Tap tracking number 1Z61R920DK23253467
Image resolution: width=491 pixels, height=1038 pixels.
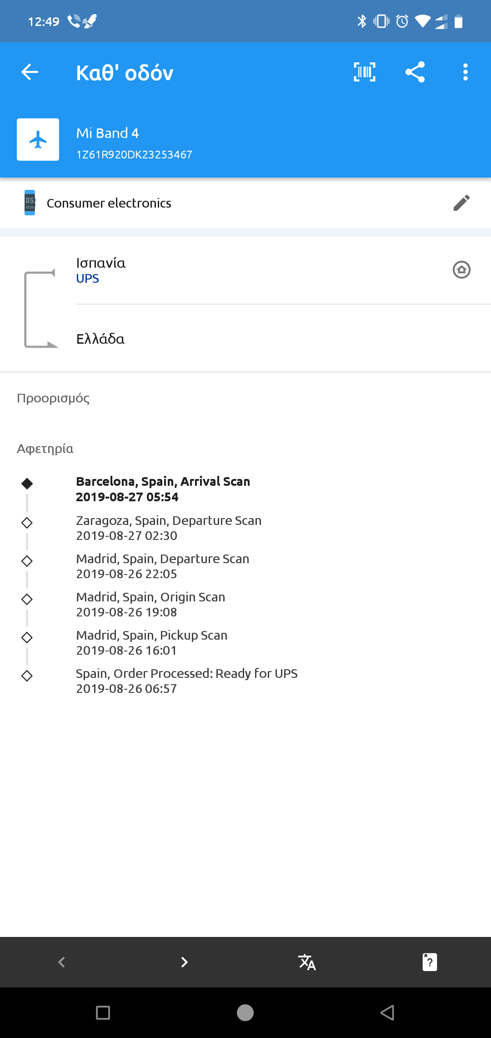point(134,155)
